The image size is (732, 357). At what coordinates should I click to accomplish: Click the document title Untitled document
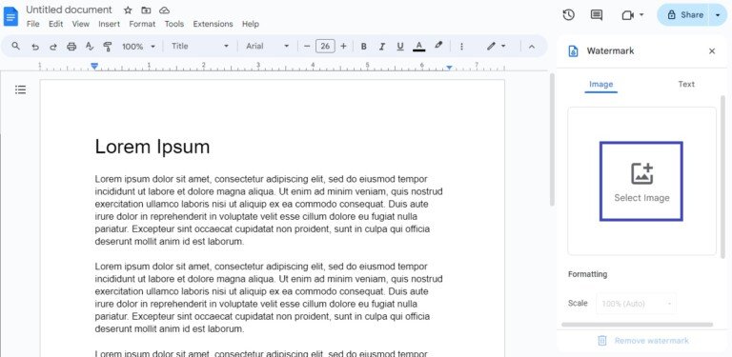click(x=69, y=10)
